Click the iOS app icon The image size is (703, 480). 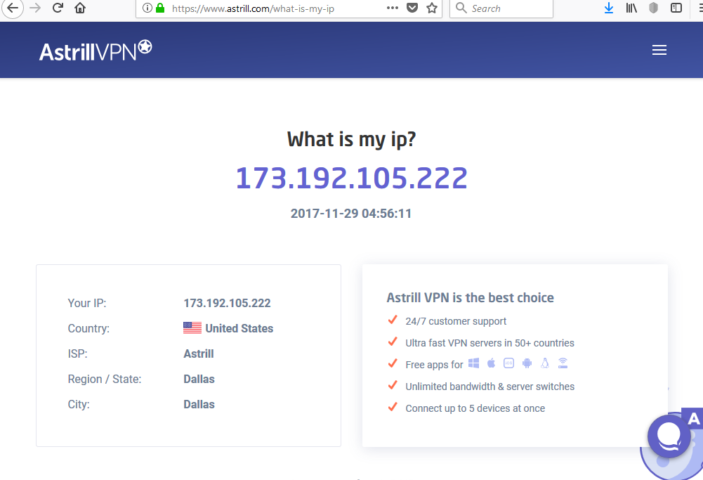pos(509,363)
